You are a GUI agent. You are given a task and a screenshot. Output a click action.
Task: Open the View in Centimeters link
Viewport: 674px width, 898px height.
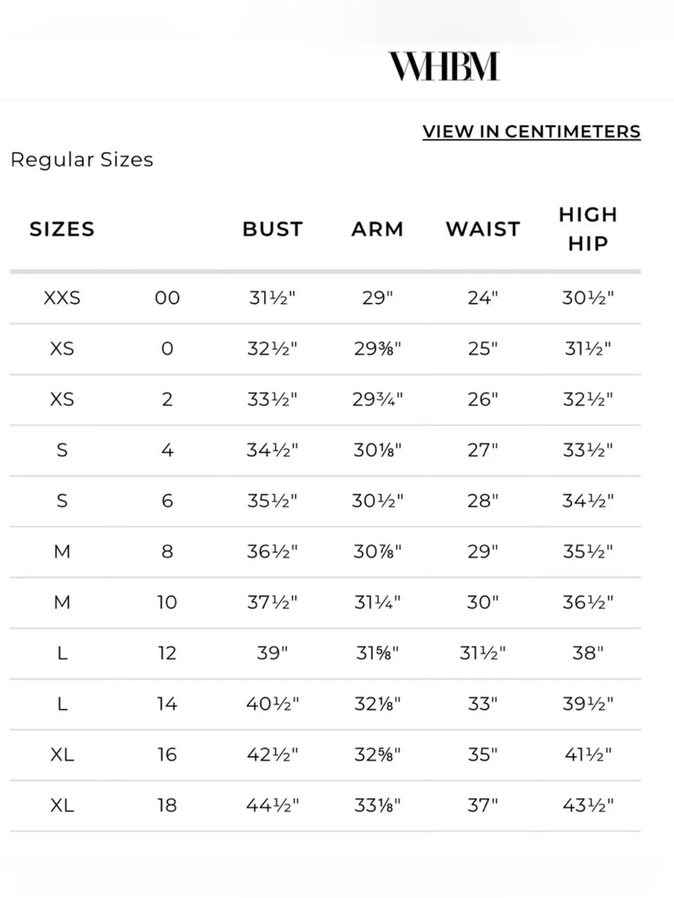coord(532,131)
